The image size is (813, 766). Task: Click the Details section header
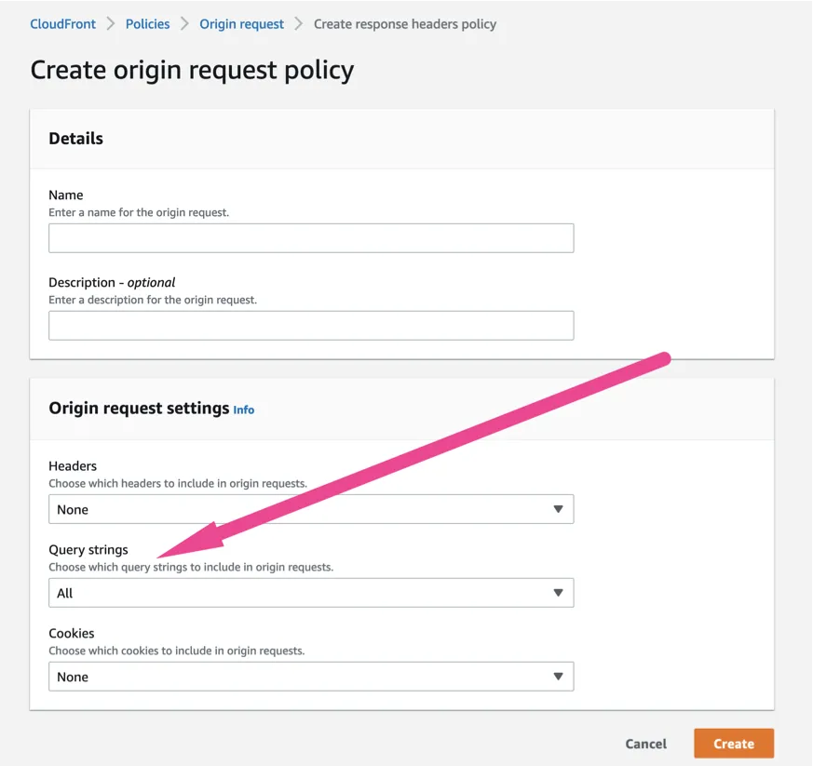(x=76, y=139)
